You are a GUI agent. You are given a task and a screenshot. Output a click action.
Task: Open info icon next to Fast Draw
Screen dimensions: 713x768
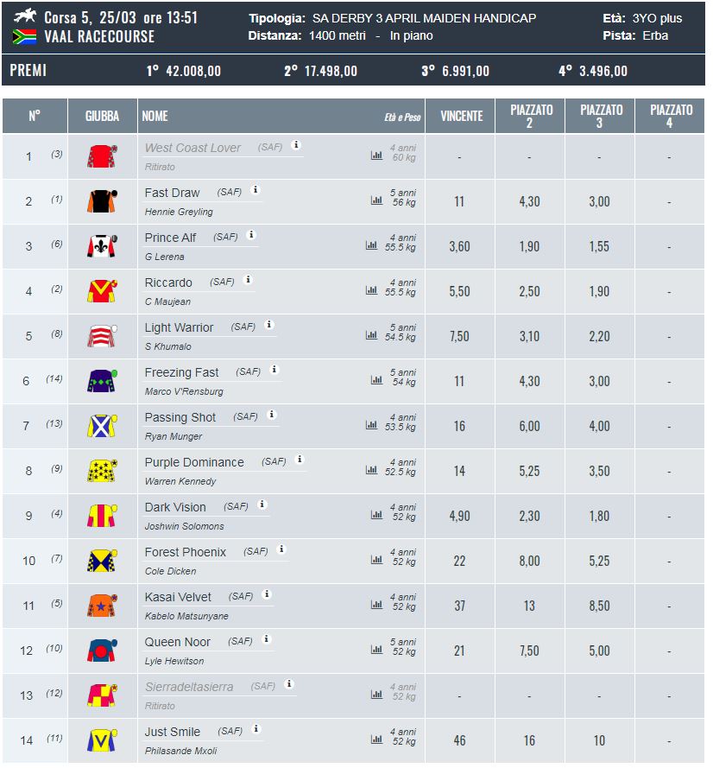[255, 189]
